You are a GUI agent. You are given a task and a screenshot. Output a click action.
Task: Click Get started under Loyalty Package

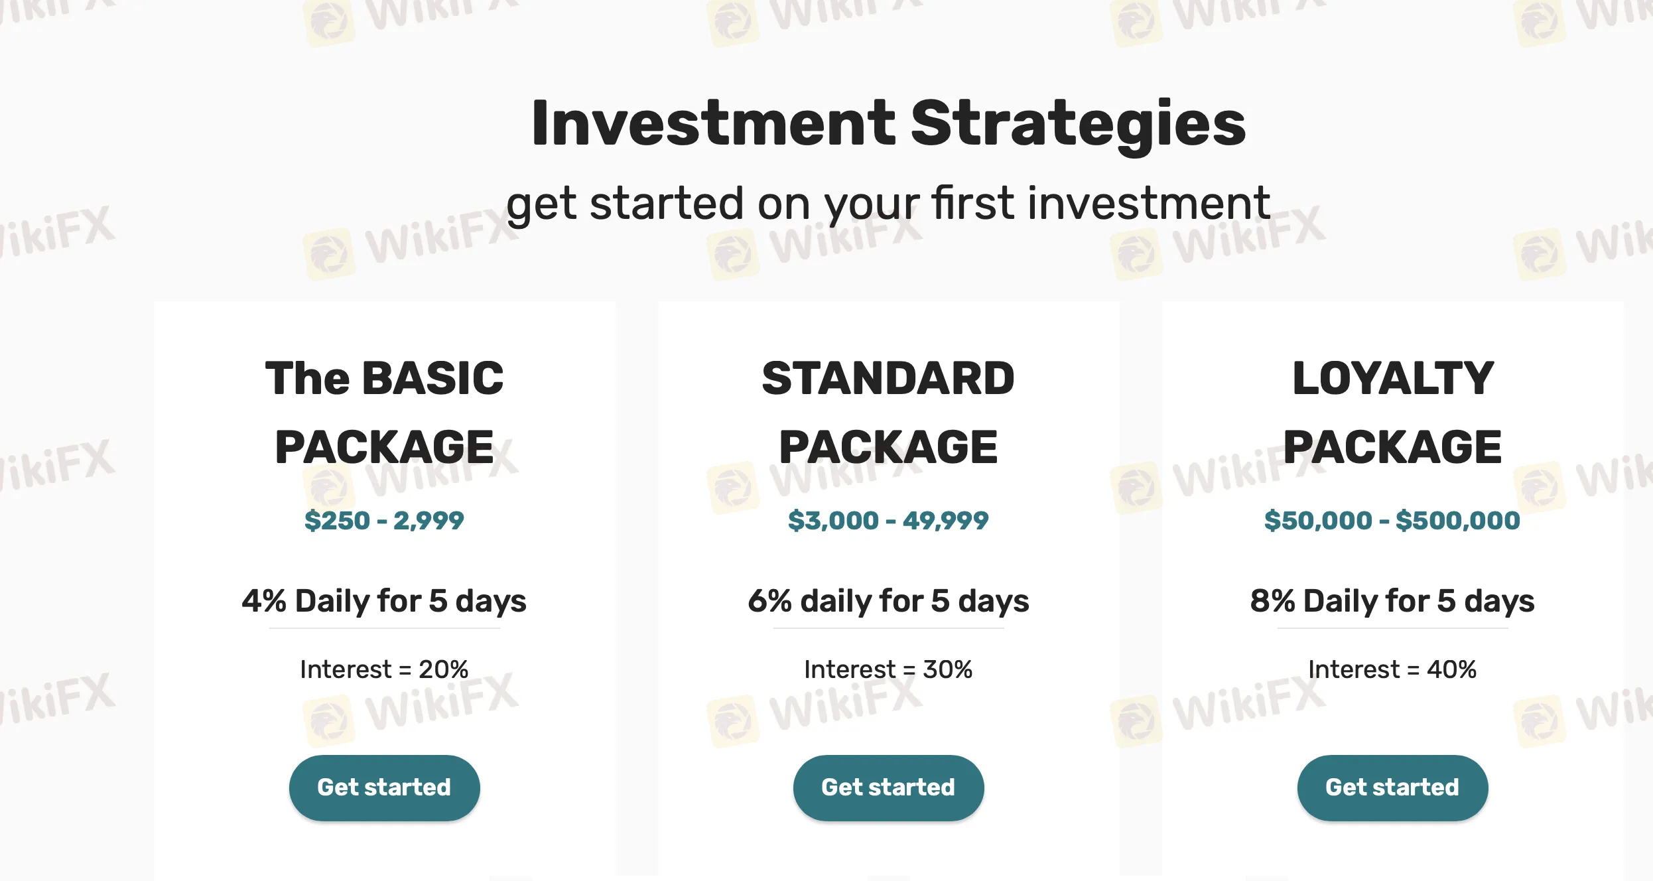point(1392,787)
